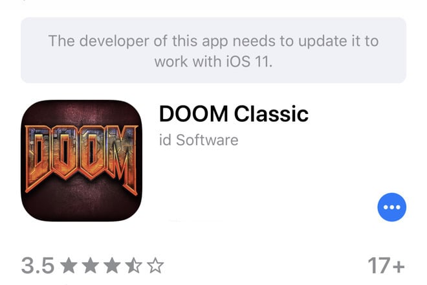Viewport: 427px width, 285px height.
Task: Tap the DOOM Classic app icon
Action: [x=82, y=161]
